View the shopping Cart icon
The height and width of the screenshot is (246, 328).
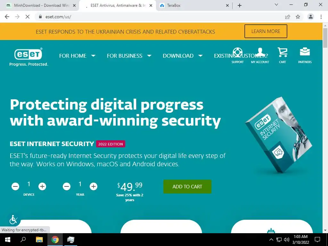[283, 52]
